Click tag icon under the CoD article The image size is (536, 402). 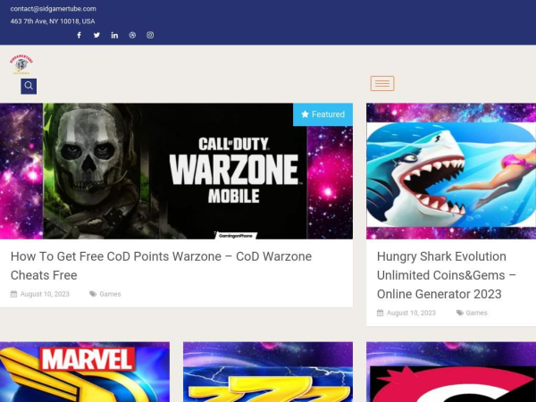pos(93,294)
